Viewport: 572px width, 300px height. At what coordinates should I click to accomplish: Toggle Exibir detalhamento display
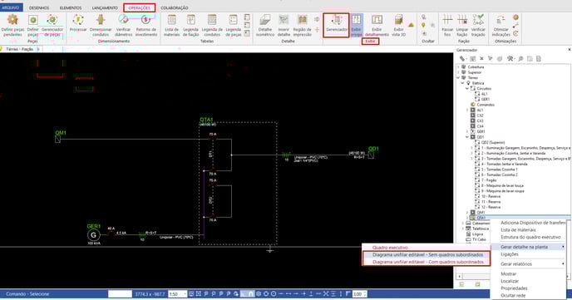pyautogui.click(x=377, y=26)
